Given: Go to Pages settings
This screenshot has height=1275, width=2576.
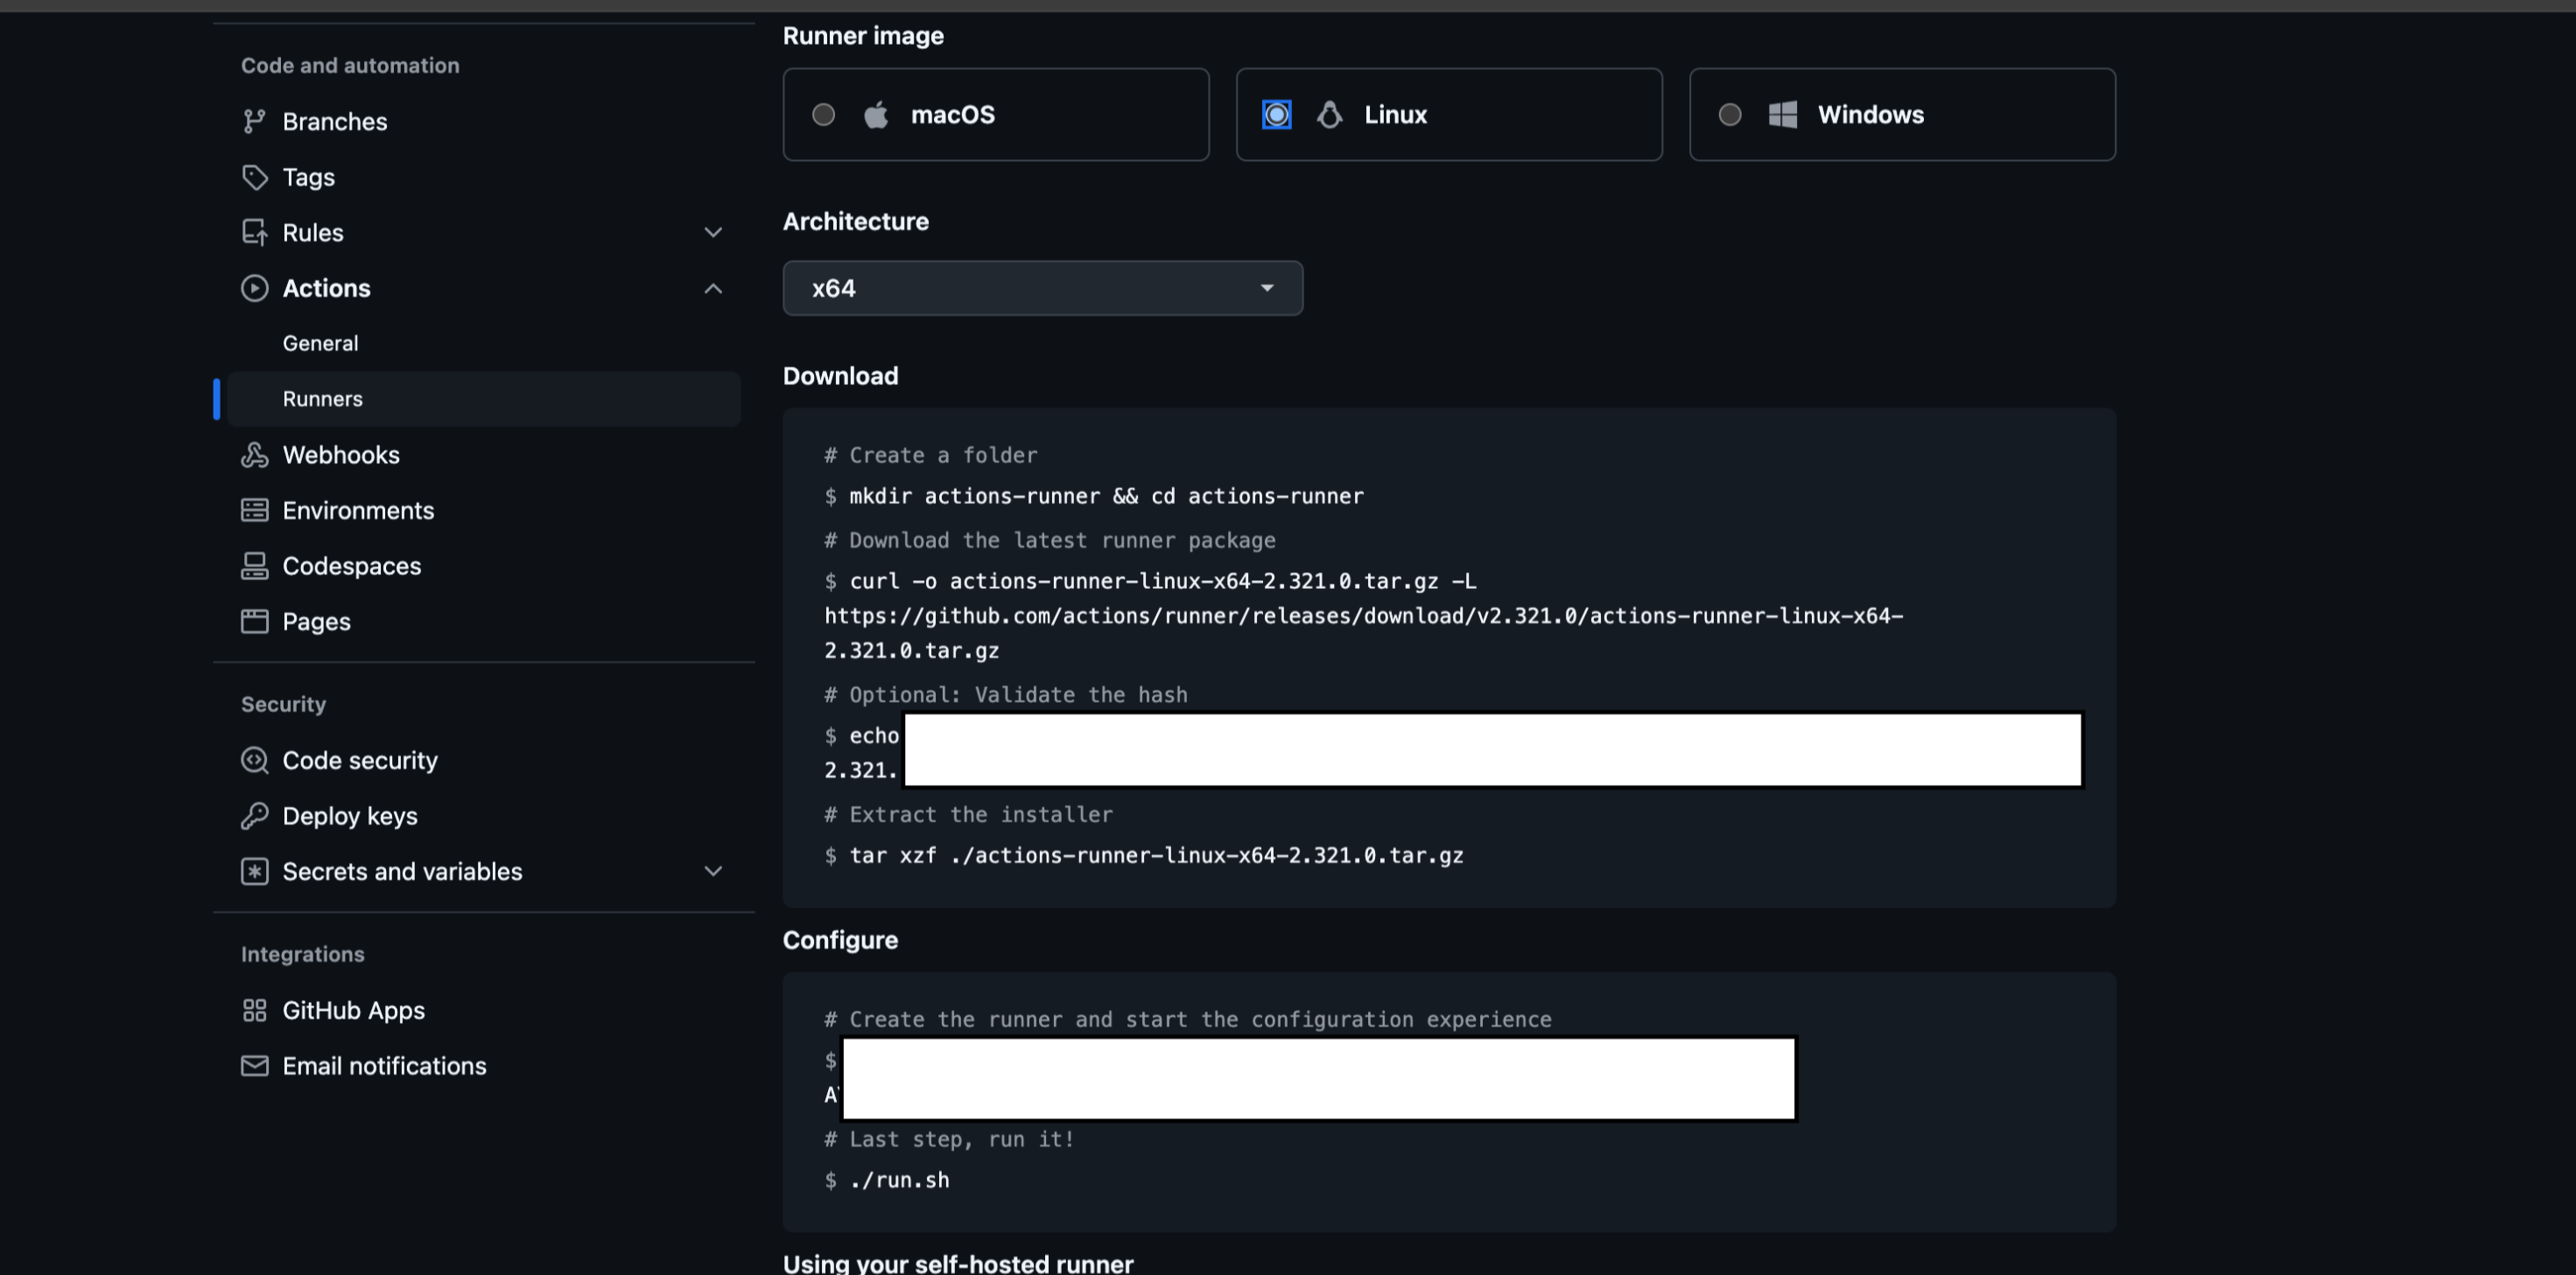Looking at the screenshot, I should click(316, 621).
